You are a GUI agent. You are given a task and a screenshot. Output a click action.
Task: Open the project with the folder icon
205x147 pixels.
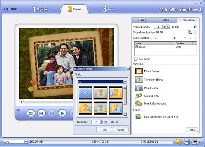coord(179,142)
